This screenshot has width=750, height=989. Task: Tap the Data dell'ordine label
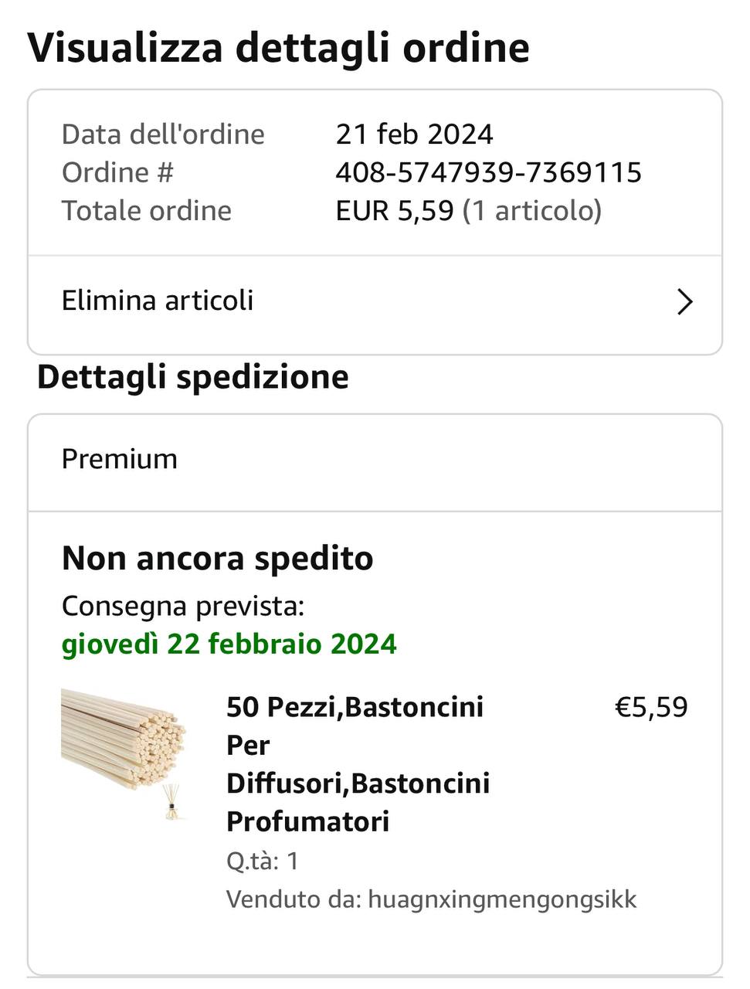point(163,134)
